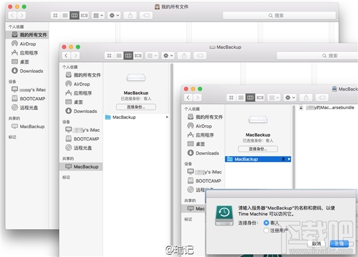Go back in front MacBackup window
This screenshot has width=358, height=257.
pyautogui.click(x=188, y=97)
